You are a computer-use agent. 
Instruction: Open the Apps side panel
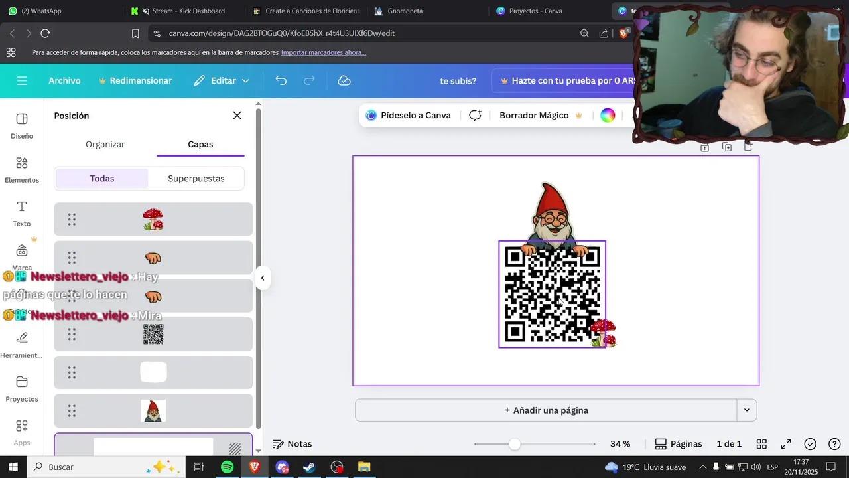pos(22,432)
